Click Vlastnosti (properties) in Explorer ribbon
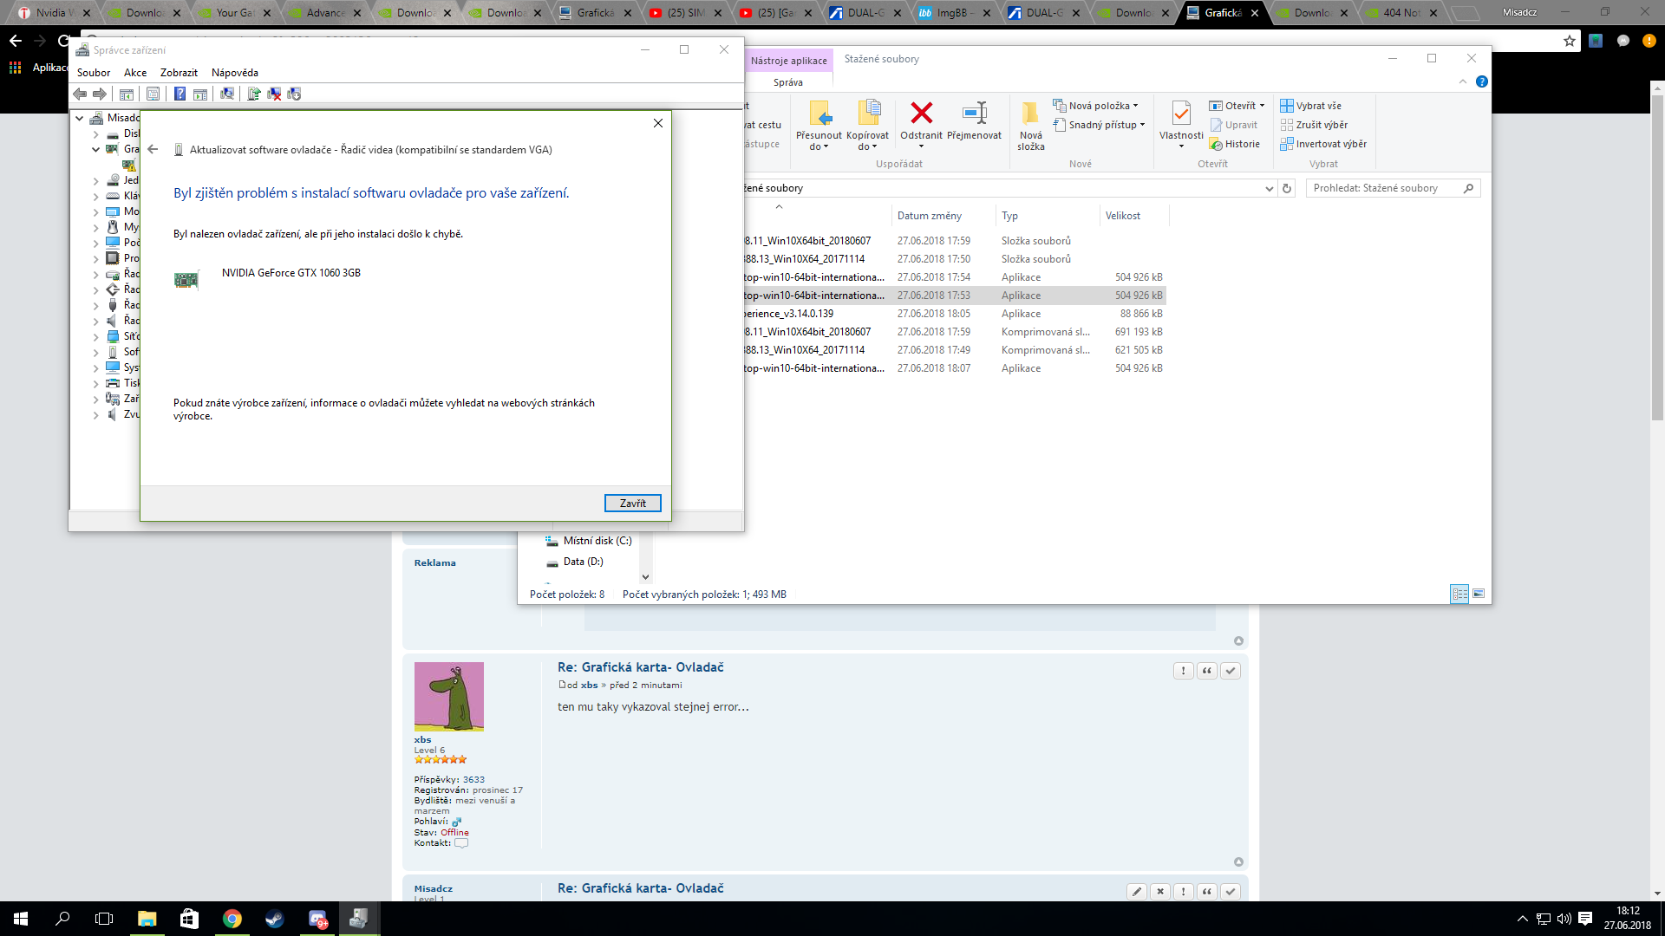 pyautogui.click(x=1181, y=124)
